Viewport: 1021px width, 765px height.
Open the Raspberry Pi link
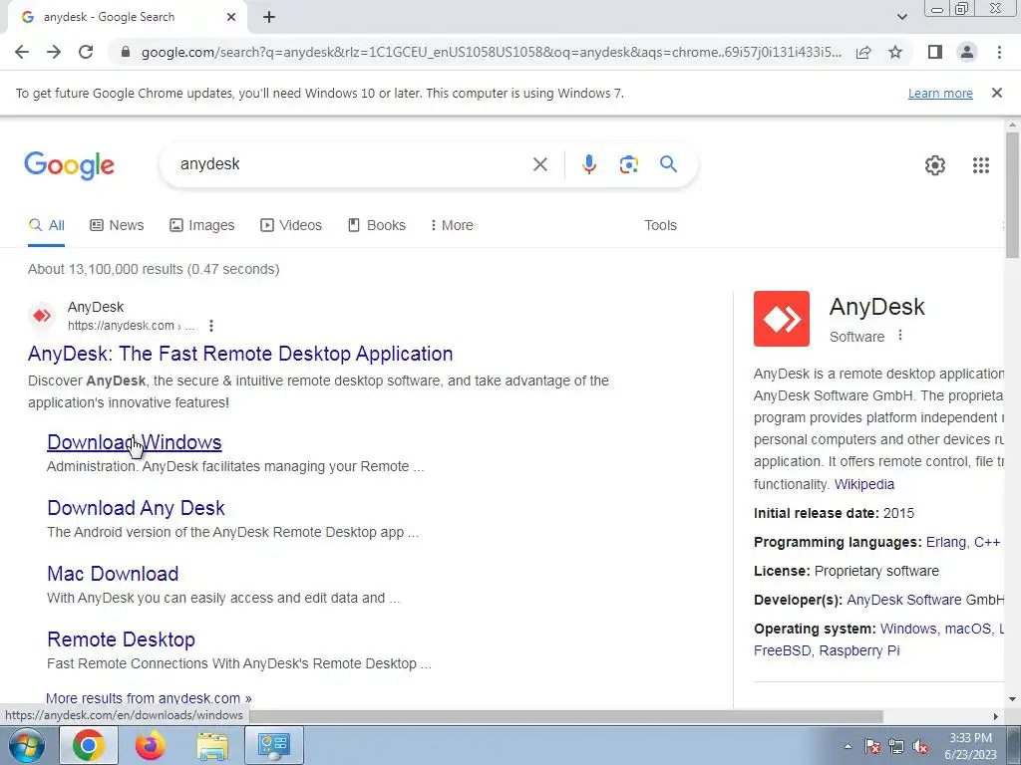coord(858,651)
